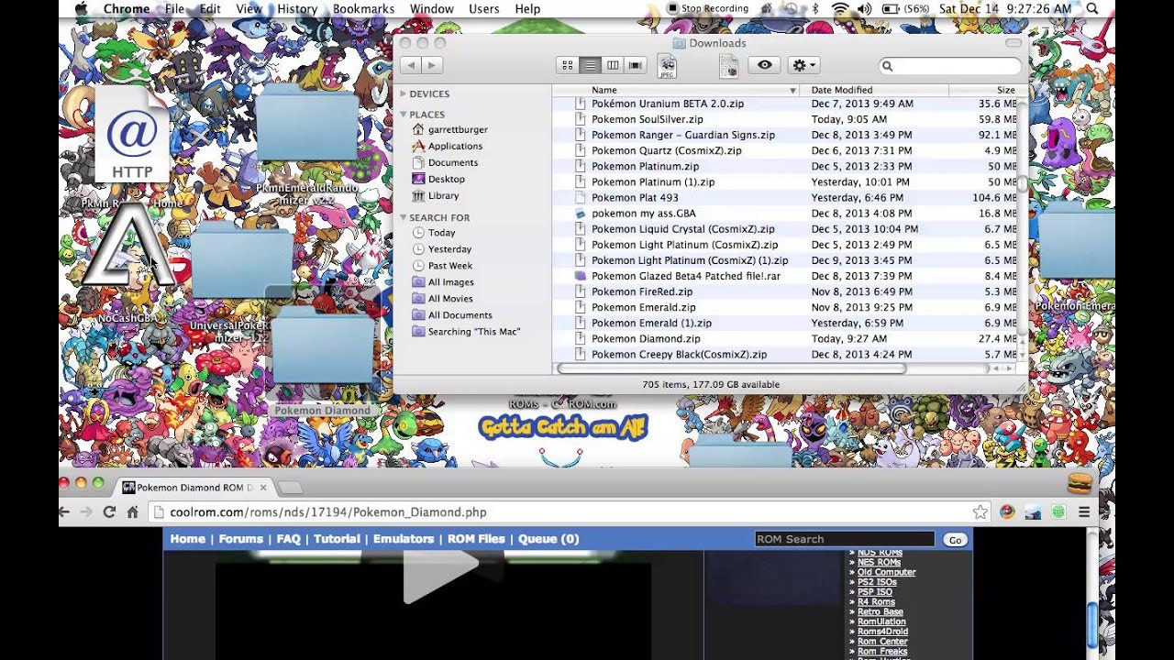Collapse the SEARCH FOR sidebar section
Image resolution: width=1174 pixels, height=660 pixels.
click(404, 217)
